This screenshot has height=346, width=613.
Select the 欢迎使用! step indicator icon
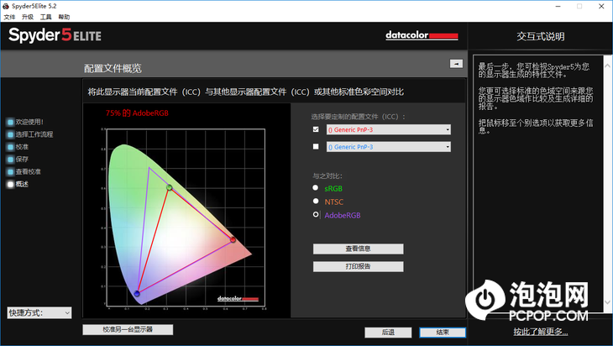click(11, 122)
